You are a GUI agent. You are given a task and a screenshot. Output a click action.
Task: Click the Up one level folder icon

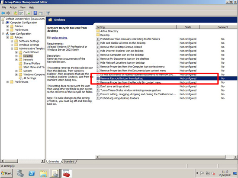click(x=15, y=13)
